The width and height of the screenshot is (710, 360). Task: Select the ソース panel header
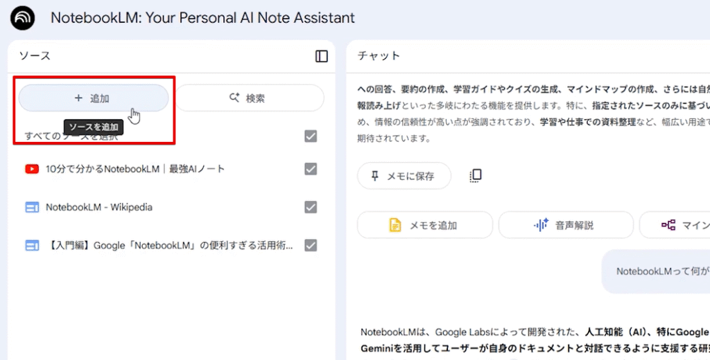pyautogui.click(x=35, y=56)
